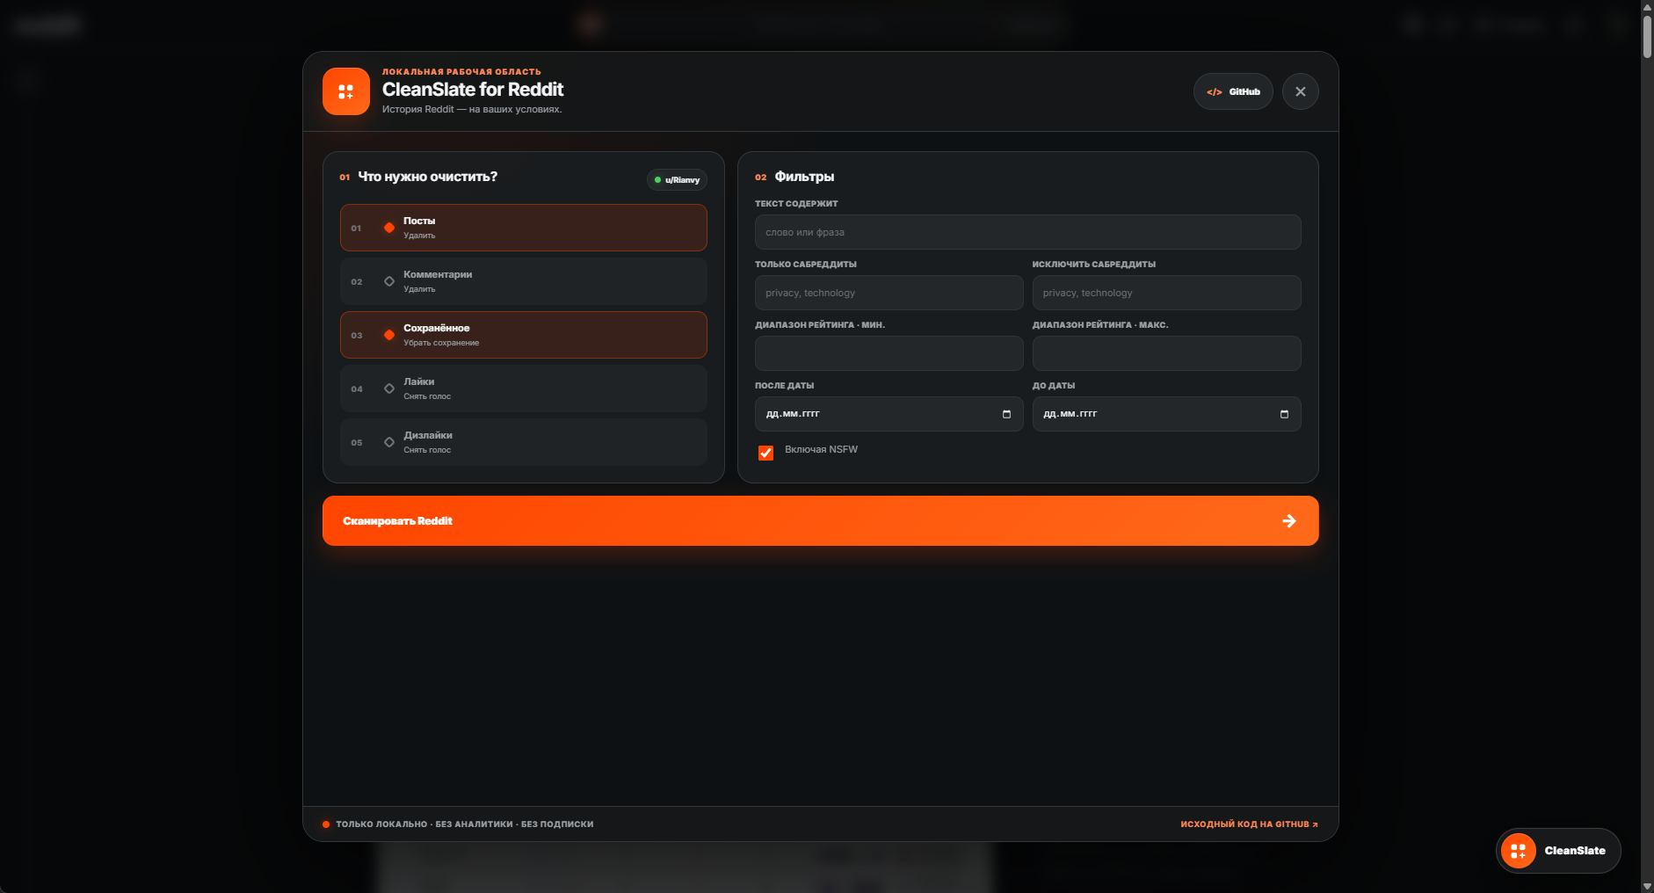Open calendar picker for После даты
1654x893 pixels.
point(1007,414)
